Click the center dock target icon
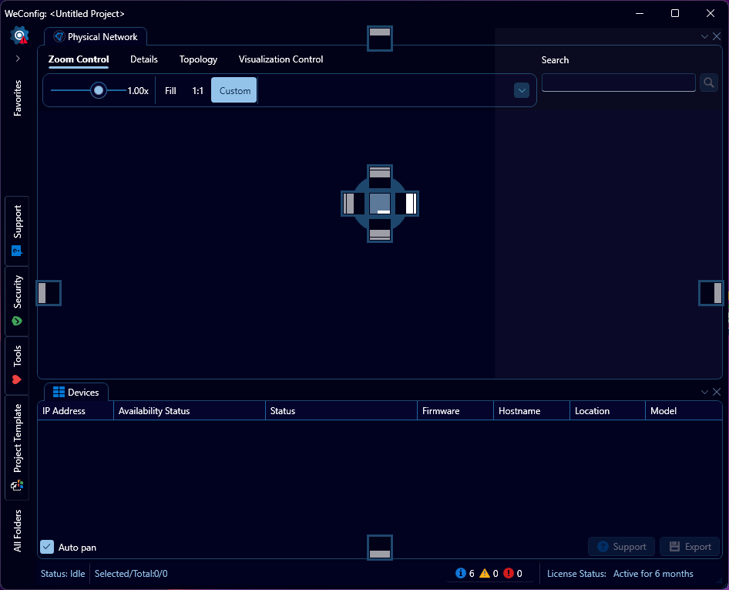Viewport: 729px width, 590px height. 380,204
